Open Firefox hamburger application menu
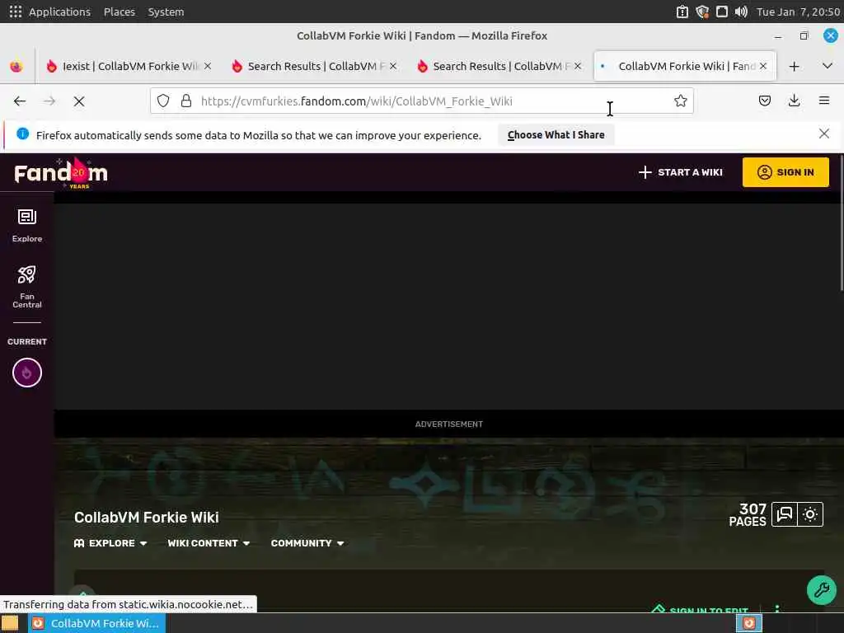Image resolution: width=844 pixels, height=633 pixels. (x=824, y=101)
